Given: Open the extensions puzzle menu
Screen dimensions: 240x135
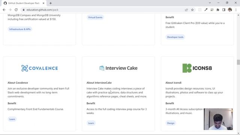Looking at the screenshot, I should (218, 10).
